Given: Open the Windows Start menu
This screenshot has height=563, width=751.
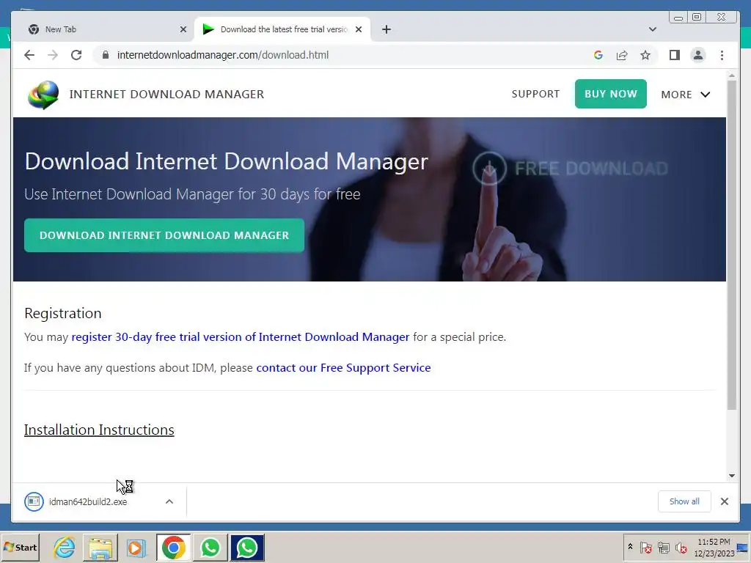Looking at the screenshot, I should pyautogui.click(x=20, y=547).
